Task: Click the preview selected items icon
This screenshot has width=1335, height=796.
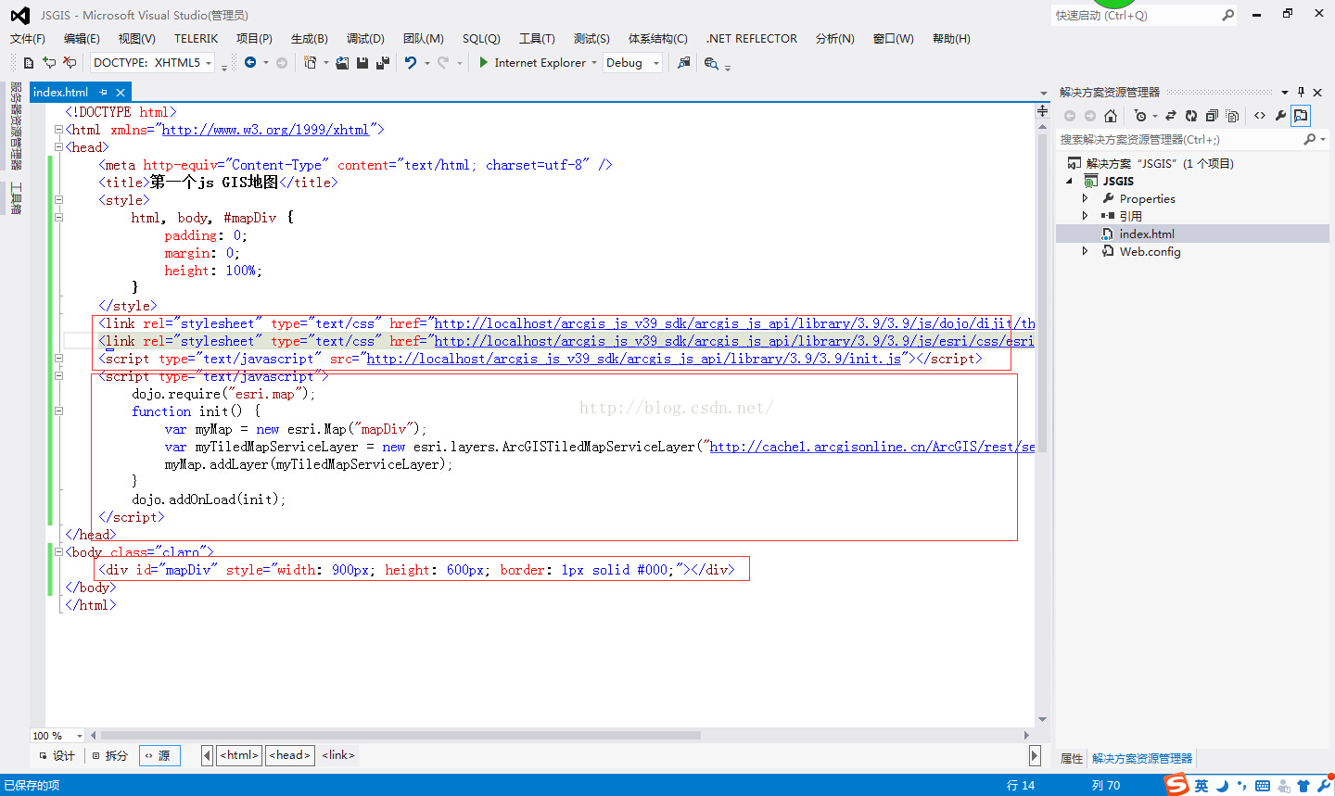Action: pos(1301,116)
